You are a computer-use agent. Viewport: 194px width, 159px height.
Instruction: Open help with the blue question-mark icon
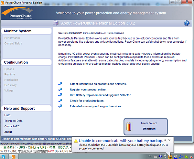tap(187, 23)
